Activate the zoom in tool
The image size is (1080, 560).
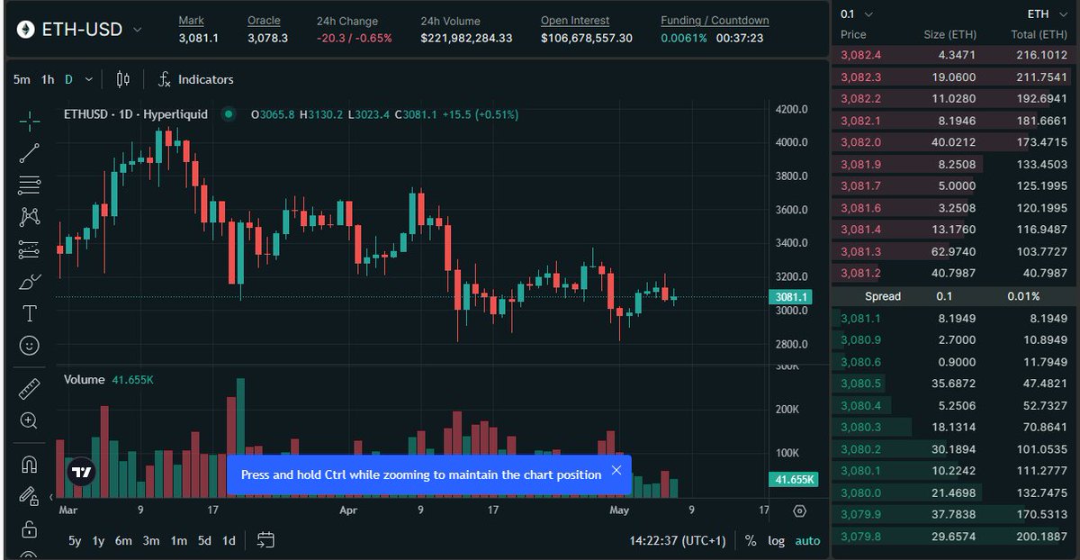pos(29,420)
